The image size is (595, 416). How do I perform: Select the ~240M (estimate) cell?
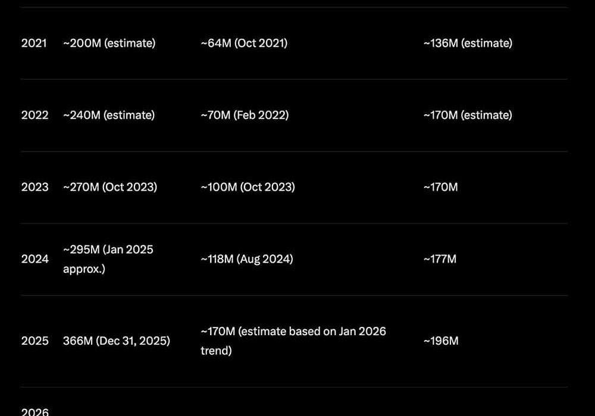click(x=109, y=115)
